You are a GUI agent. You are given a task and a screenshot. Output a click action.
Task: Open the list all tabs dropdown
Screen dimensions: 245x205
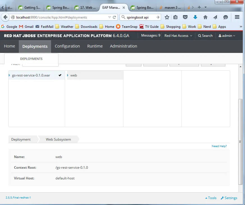coord(206,7)
